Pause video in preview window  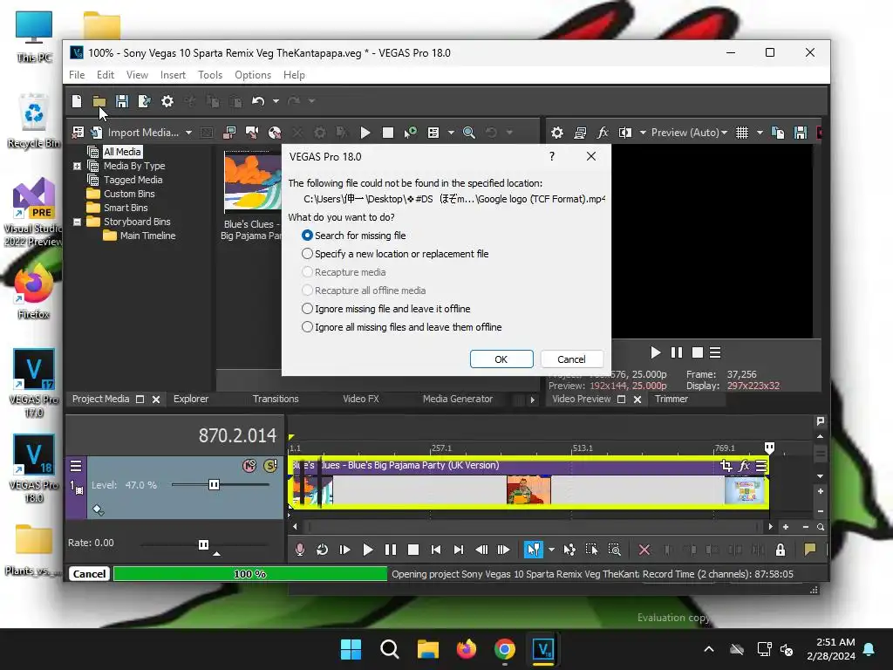(676, 352)
